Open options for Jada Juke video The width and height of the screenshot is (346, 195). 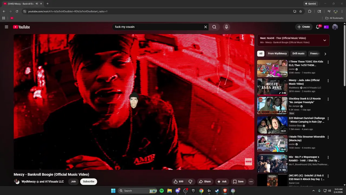328,81
